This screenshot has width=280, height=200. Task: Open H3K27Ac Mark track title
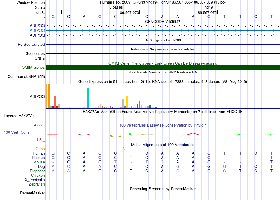(163, 112)
